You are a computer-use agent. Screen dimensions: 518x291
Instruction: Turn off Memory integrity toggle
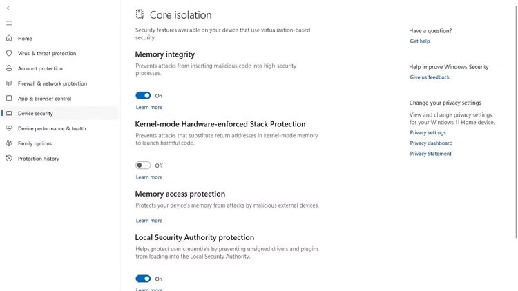tap(143, 96)
